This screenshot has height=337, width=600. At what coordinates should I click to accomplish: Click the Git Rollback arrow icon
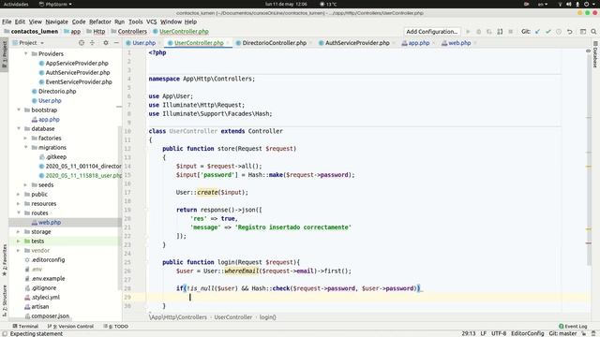(x=570, y=32)
